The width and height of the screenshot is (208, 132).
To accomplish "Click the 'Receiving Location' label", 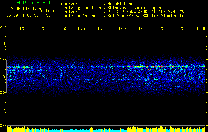I will [80, 8].
